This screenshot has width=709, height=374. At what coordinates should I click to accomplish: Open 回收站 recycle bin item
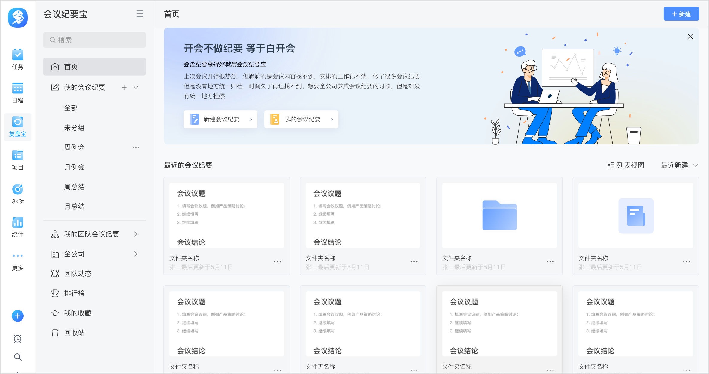point(74,333)
